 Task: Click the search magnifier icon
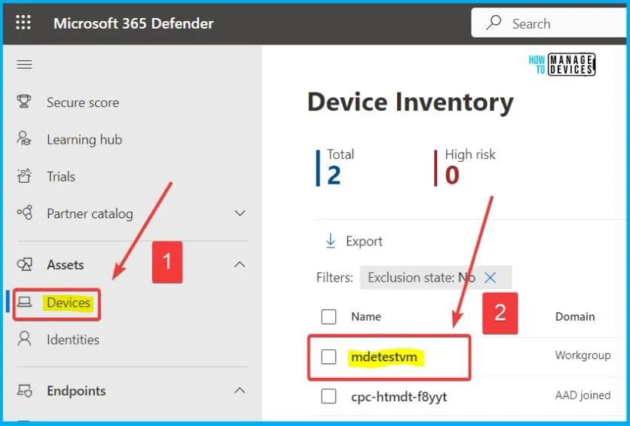click(494, 23)
